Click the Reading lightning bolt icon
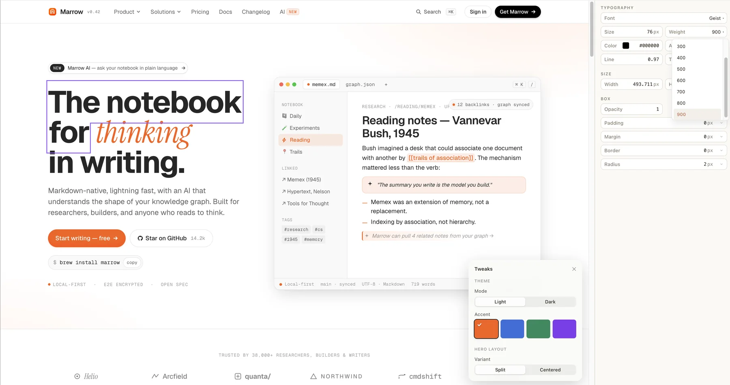 point(284,140)
